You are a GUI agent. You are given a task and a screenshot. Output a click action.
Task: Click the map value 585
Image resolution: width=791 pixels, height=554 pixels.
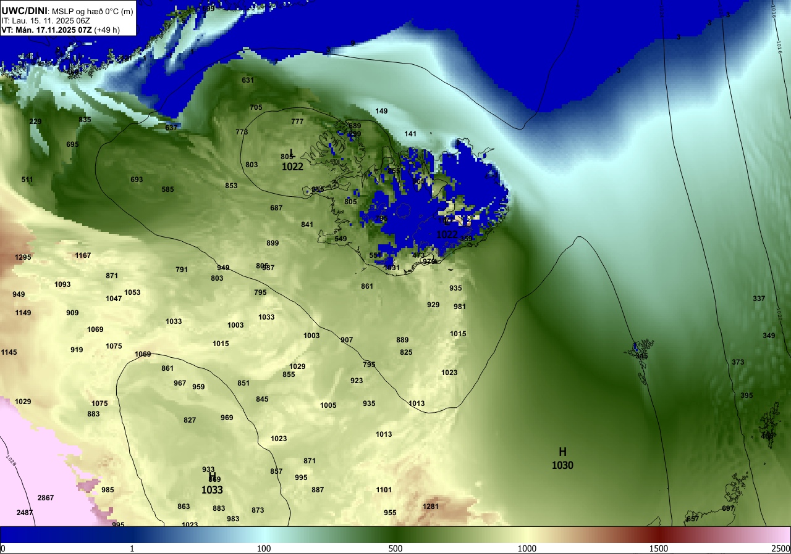tap(167, 189)
